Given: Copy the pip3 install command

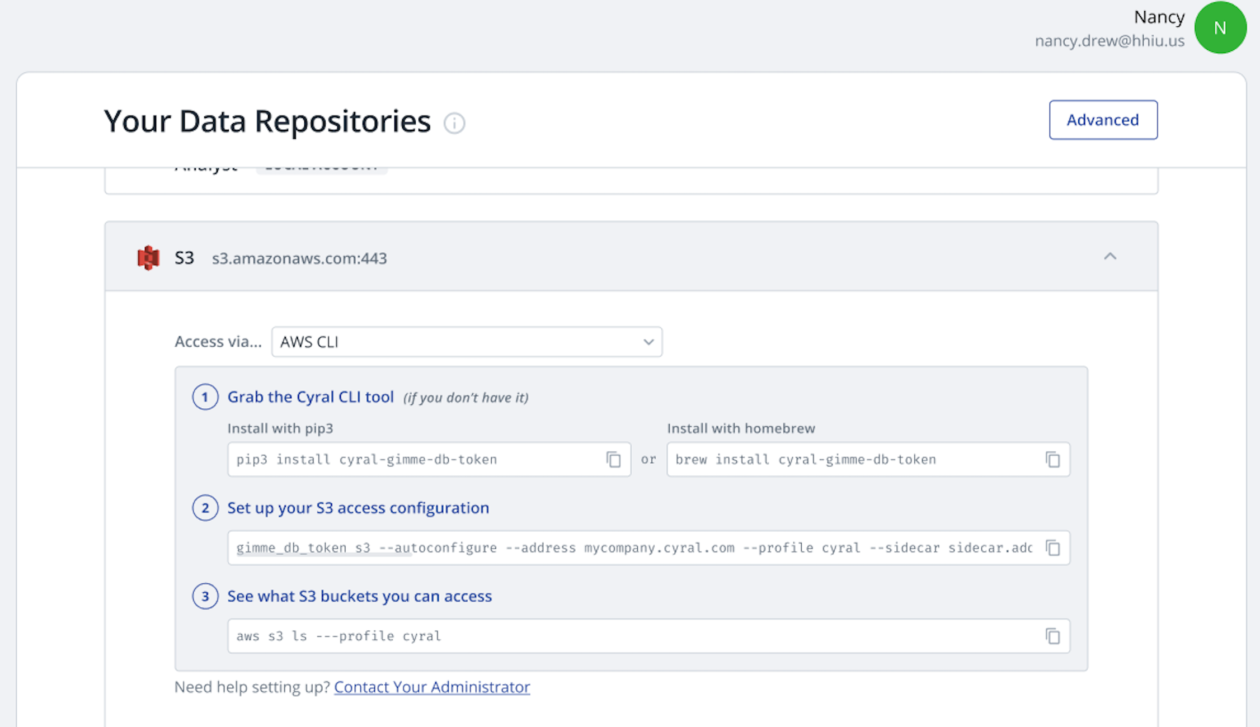Looking at the screenshot, I should 614,460.
